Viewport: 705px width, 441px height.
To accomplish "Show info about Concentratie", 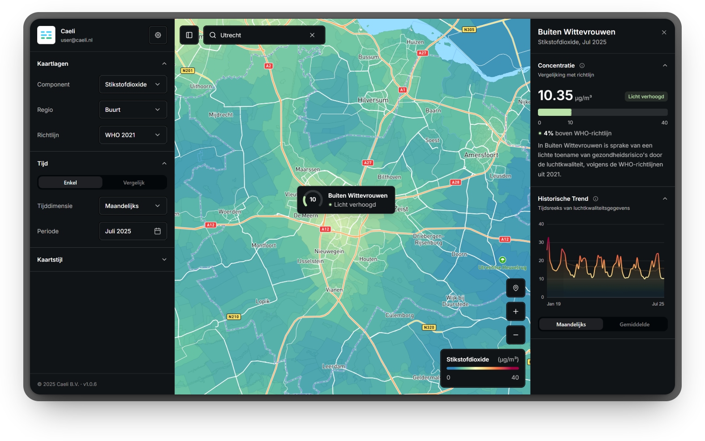I will (582, 66).
